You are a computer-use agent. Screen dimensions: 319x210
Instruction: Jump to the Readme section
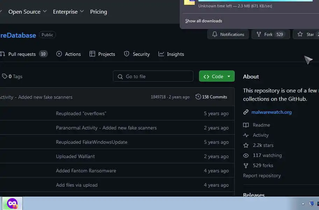[261, 125]
